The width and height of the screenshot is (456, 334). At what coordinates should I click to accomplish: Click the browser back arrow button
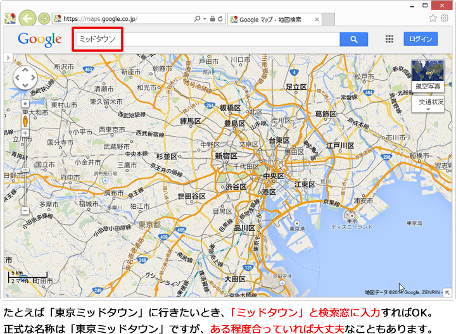[27, 19]
